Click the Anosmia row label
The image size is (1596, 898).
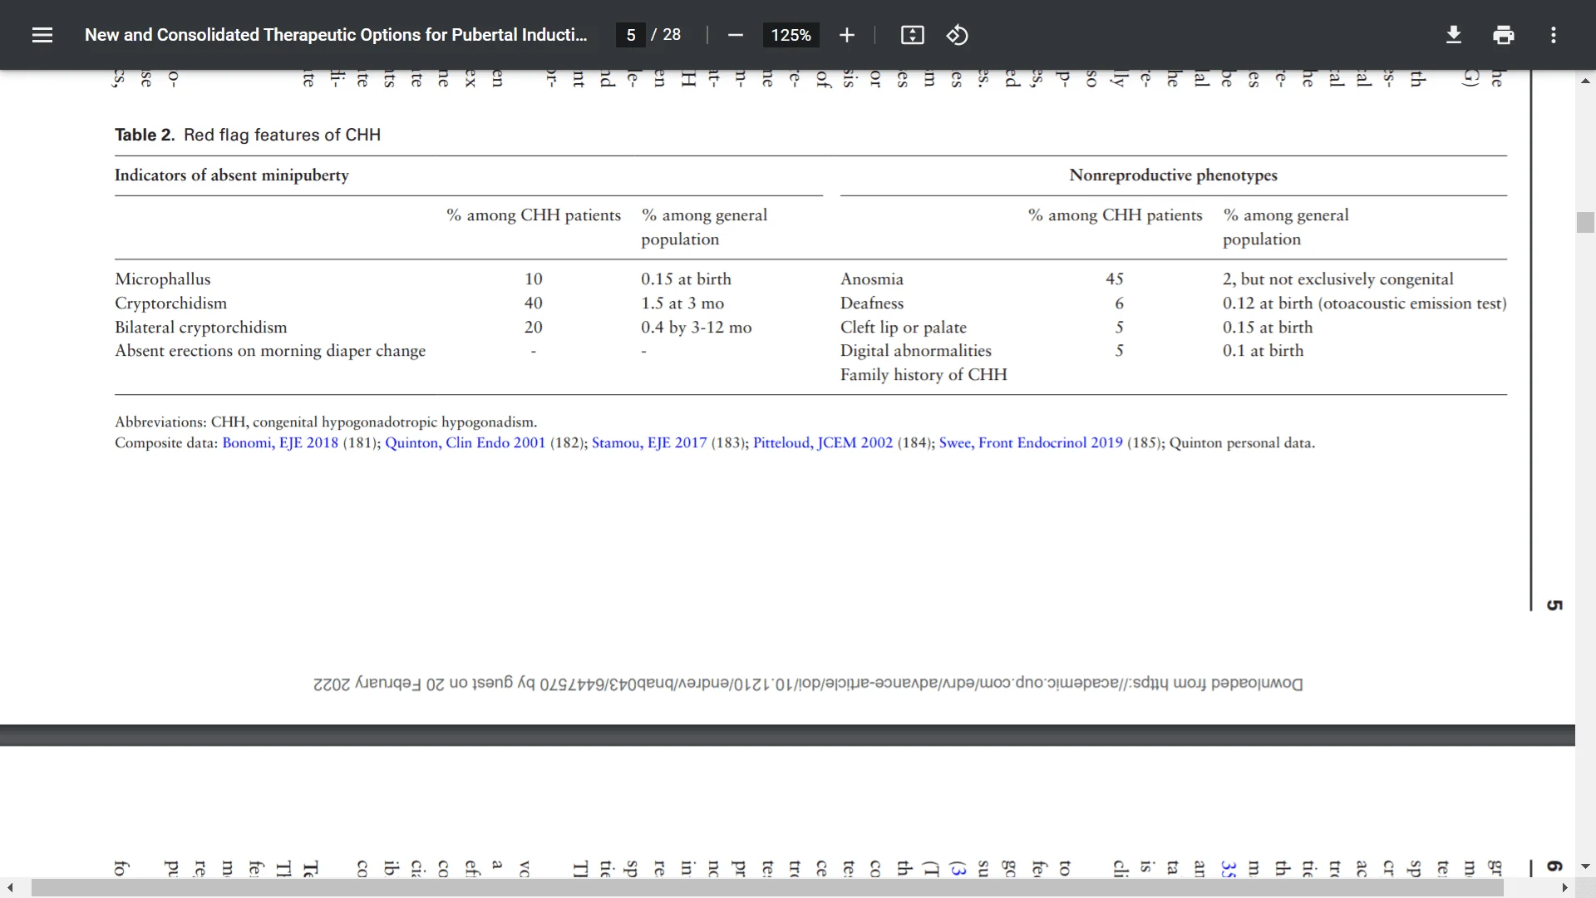(872, 279)
